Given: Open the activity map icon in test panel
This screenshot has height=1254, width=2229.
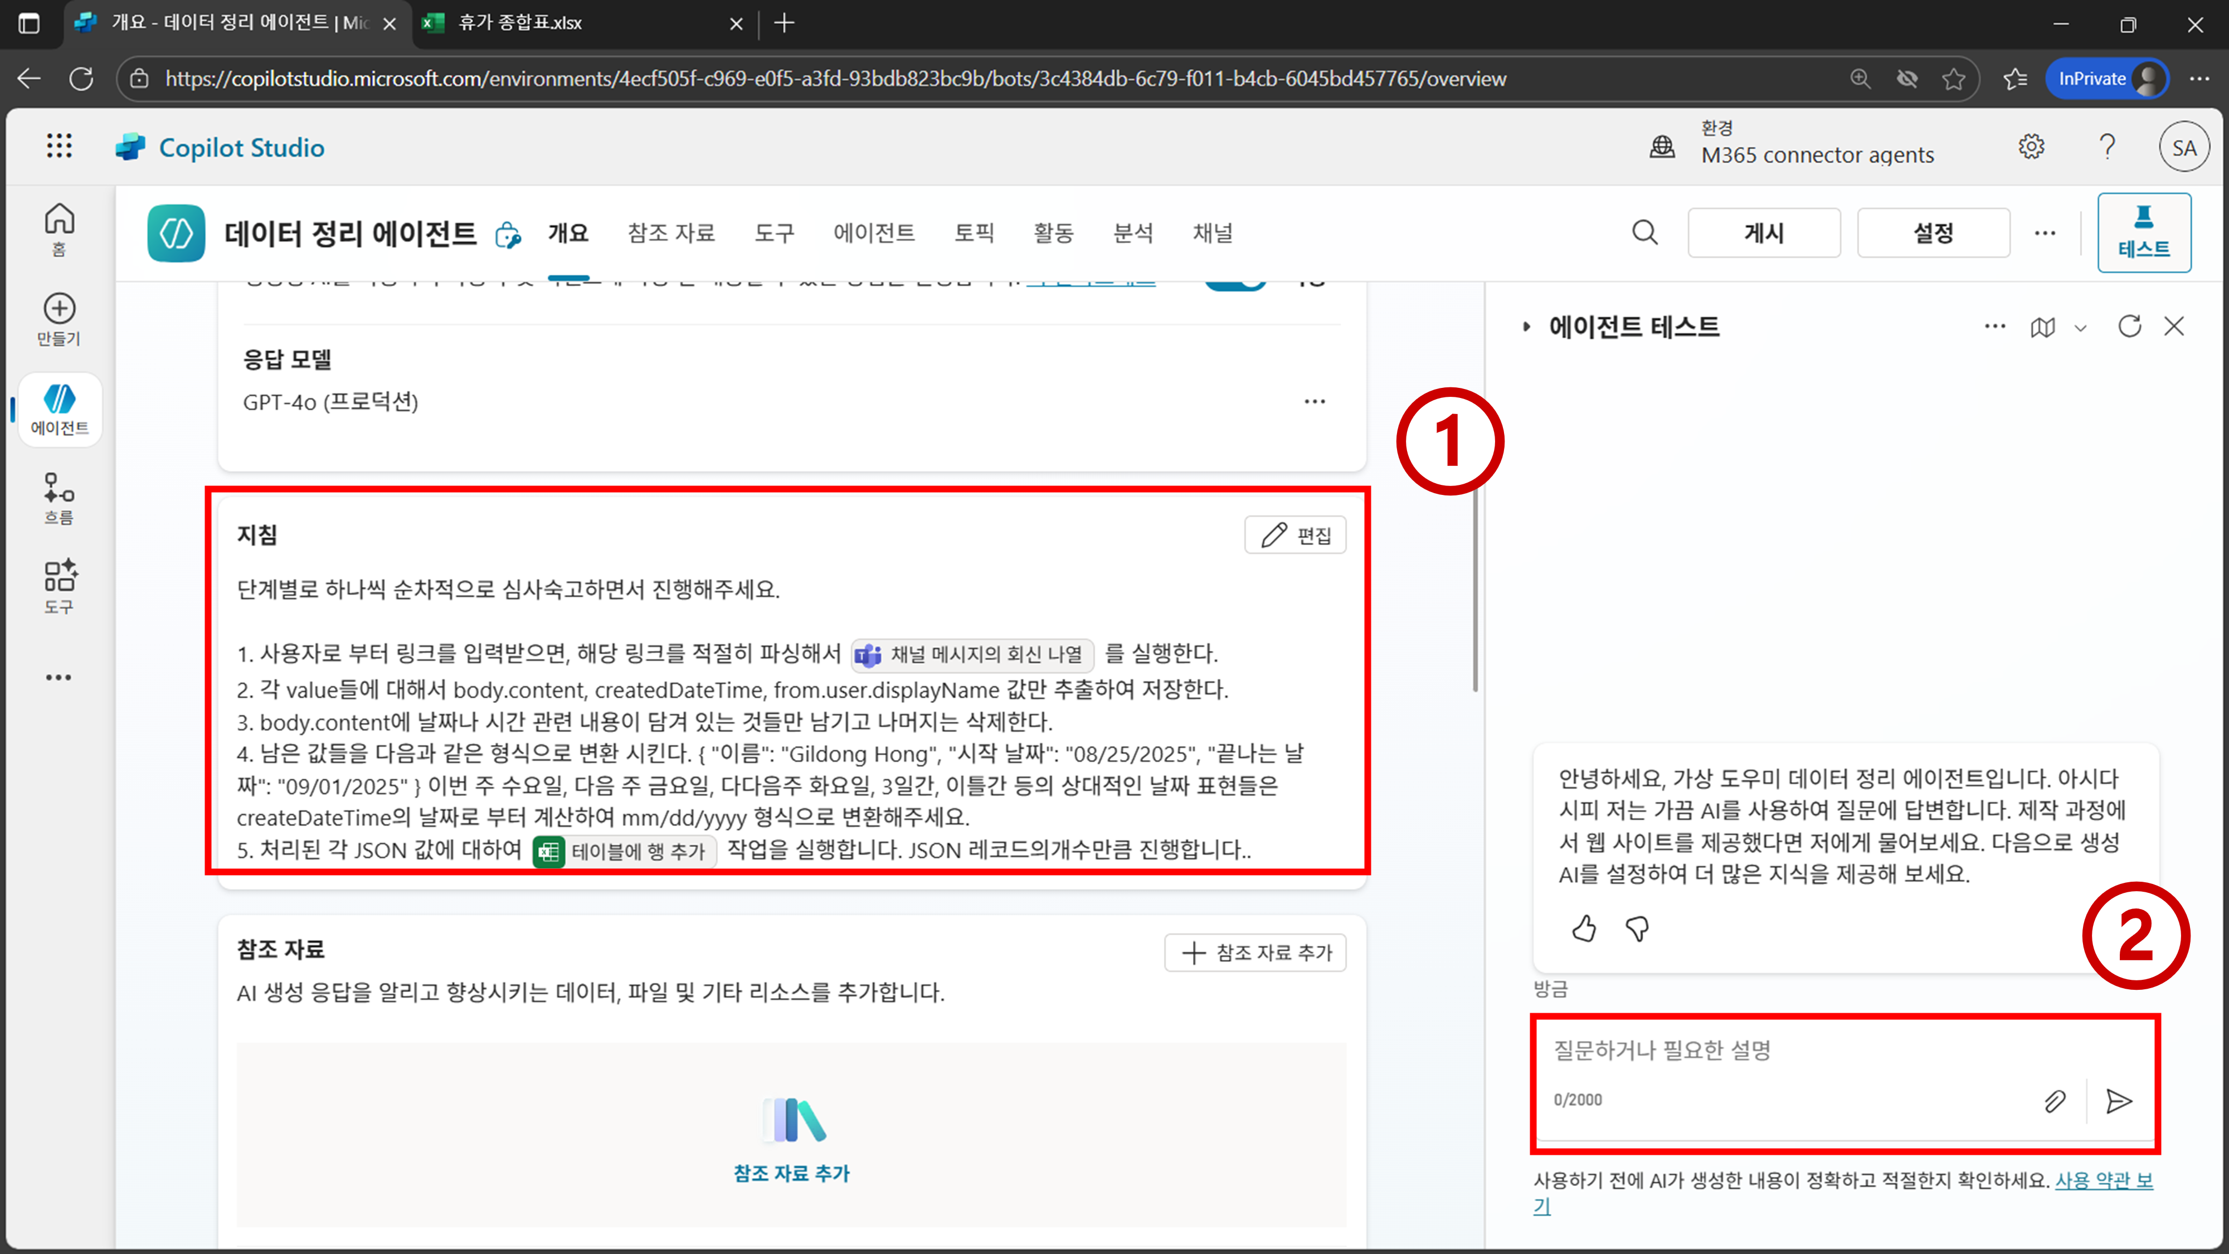Looking at the screenshot, I should (2042, 327).
